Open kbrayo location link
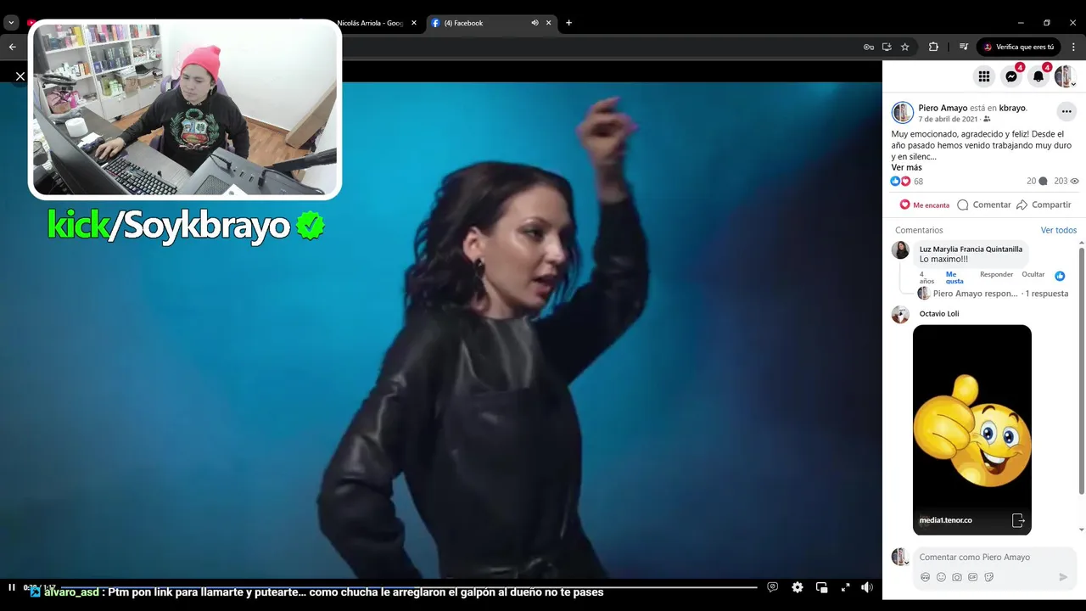 [1012, 108]
